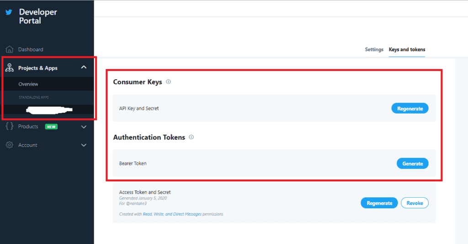The width and height of the screenshot is (468, 244).
Task: Click the Dashboard home icon
Action: pyautogui.click(x=9, y=49)
